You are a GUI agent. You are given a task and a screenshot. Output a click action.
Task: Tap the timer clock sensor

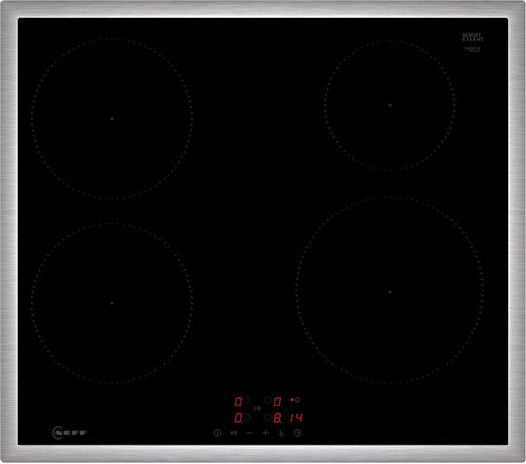[297, 433]
